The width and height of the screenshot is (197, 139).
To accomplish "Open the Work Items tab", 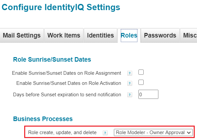I will (64, 36).
